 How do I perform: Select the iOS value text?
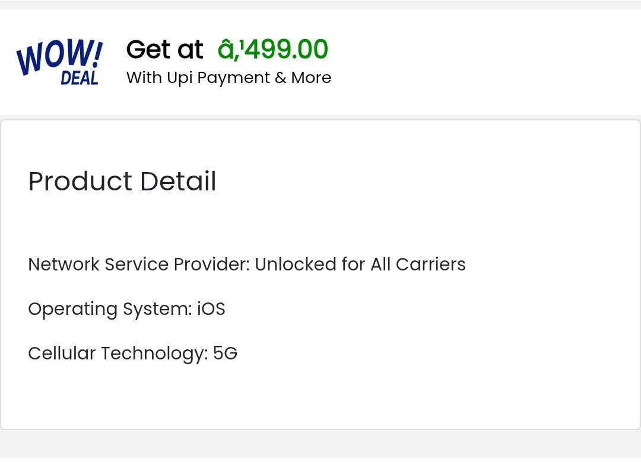click(x=211, y=309)
